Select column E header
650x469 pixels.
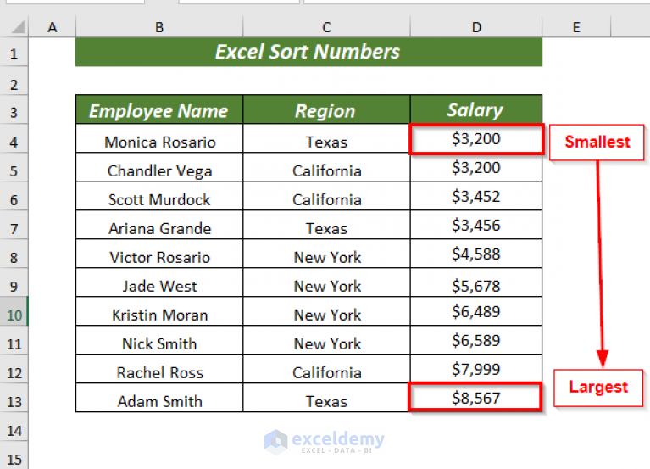pos(576,28)
